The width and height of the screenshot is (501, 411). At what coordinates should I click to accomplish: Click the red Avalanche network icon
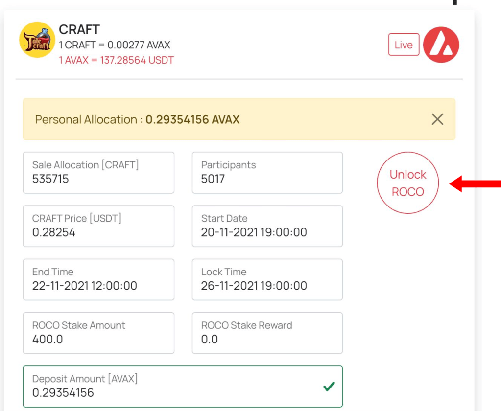point(441,45)
